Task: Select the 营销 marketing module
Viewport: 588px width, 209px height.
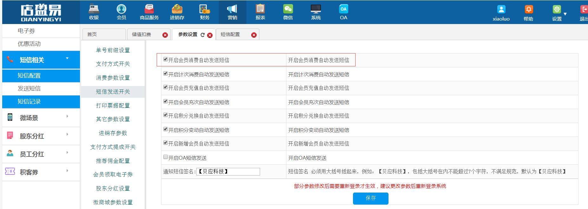Action: click(232, 12)
